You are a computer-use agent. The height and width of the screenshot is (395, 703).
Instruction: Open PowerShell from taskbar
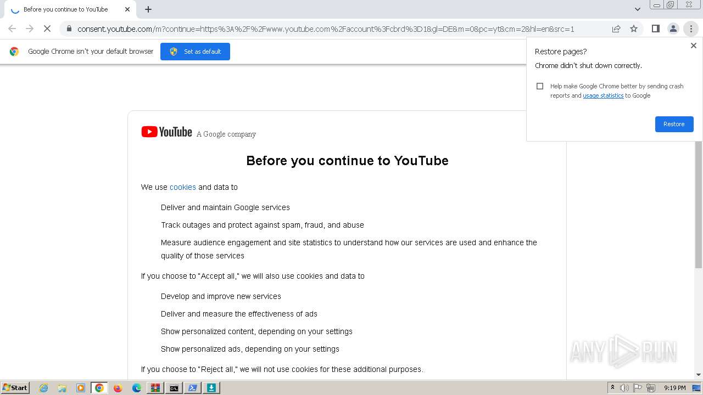click(x=193, y=388)
